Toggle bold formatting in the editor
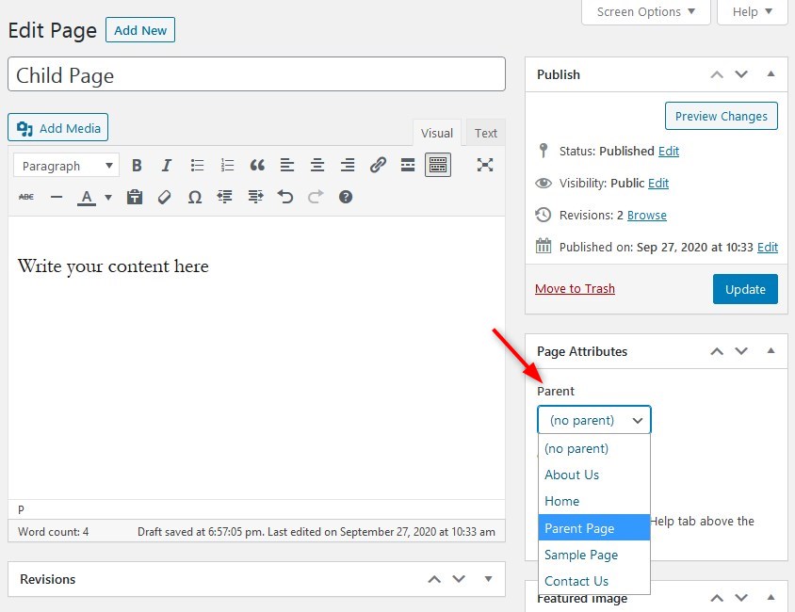The image size is (795, 612). [137, 165]
